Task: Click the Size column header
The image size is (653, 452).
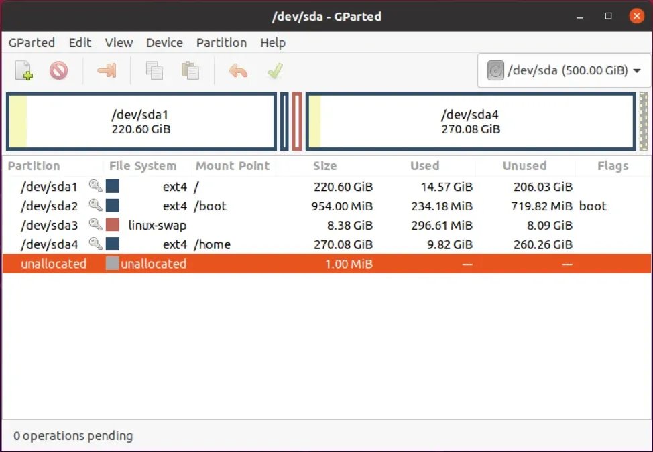Action: (325, 165)
